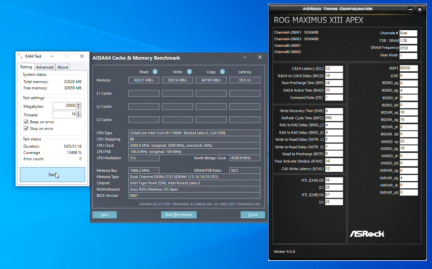The width and height of the screenshot is (432, 269).
Task: Click the RAM Test window title icon
Action: pos(20,56)
